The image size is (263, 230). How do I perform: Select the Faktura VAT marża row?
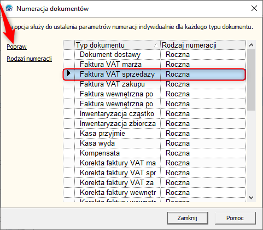pyautogui.click(x=155, y=65)
